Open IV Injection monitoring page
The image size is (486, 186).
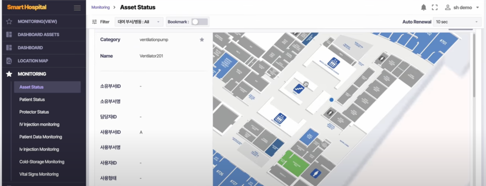point(39,124)
